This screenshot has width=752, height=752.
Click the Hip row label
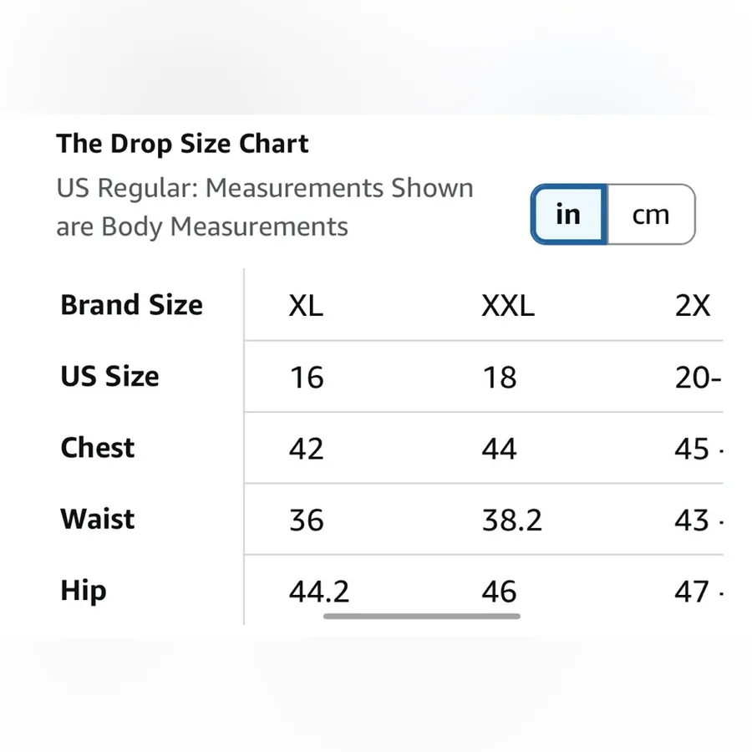83,591
